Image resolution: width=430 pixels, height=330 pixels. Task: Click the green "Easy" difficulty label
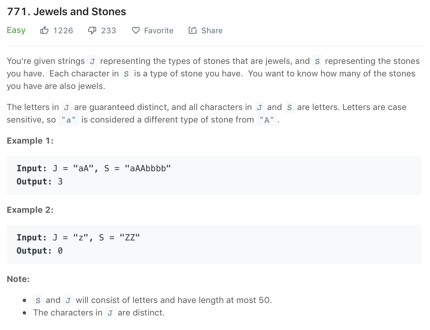(16, 30)
